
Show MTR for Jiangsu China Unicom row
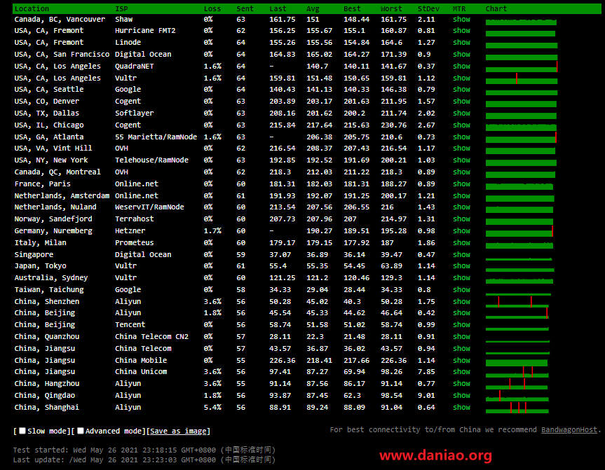point(461,372)
